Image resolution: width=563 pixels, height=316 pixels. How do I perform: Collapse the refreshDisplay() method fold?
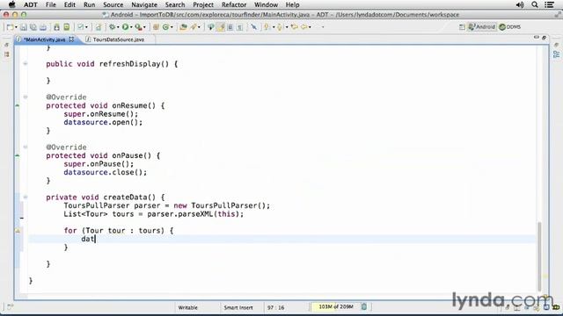pos(26,64)
